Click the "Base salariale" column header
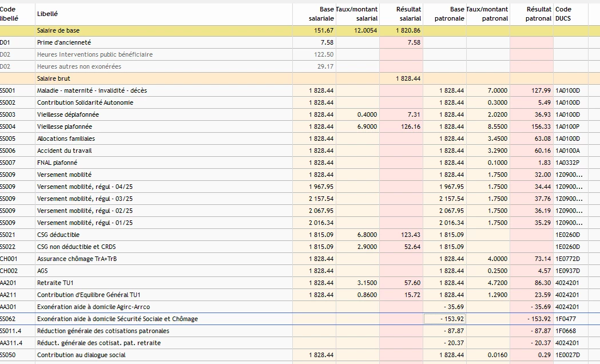The image size is (600, 364). coord(320,14)
